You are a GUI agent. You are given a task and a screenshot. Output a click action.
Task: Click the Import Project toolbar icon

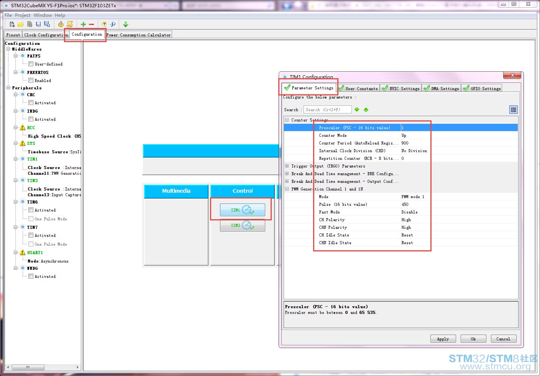click(30, 24)
